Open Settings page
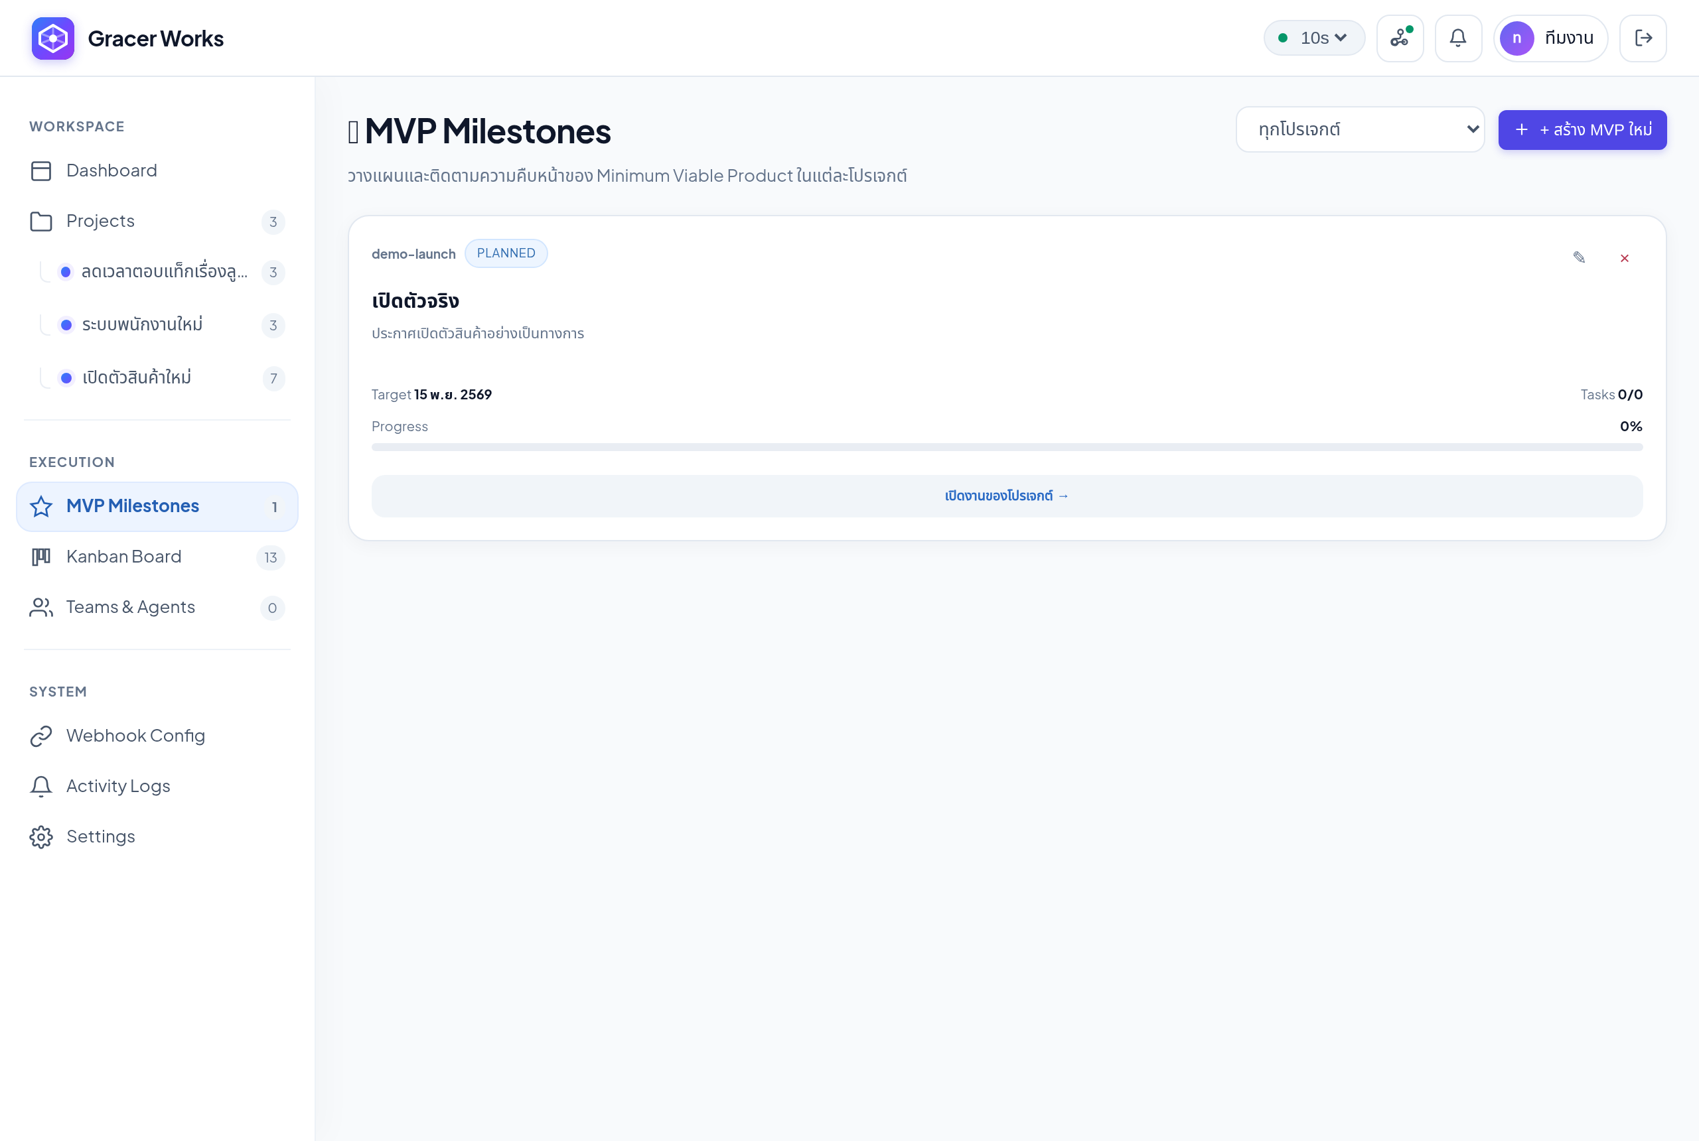The image size is (1699, 1141). pyautogui.click(x=157, y=837)
